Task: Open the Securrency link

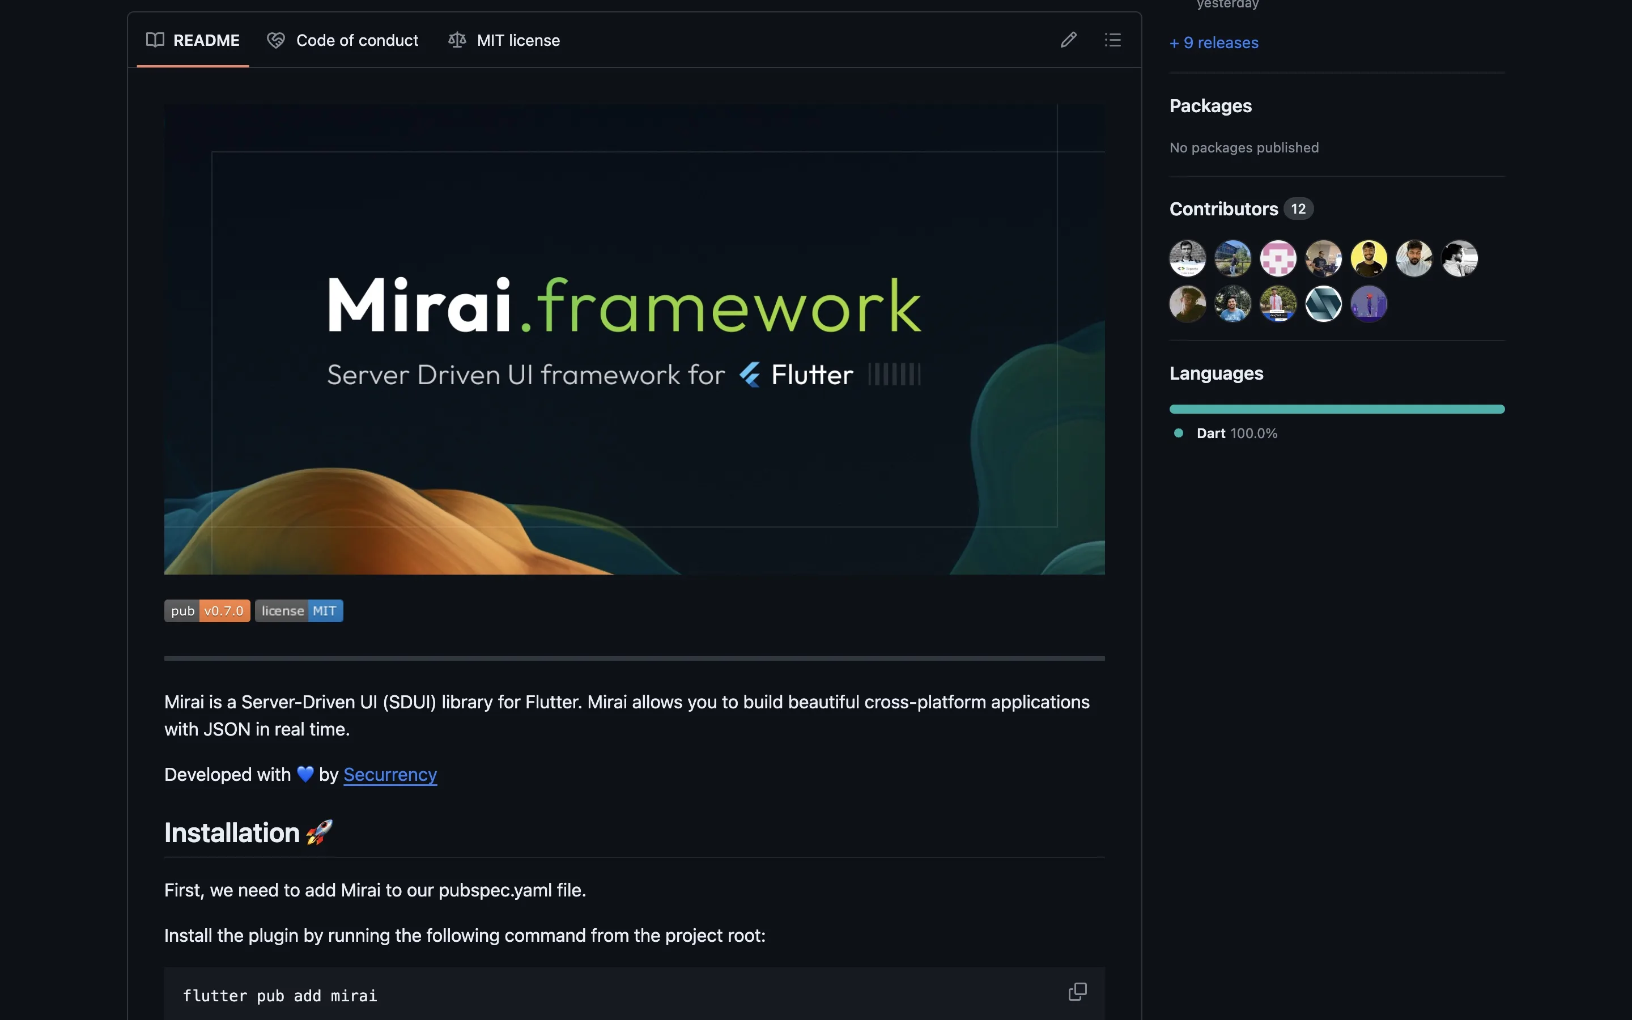Action: (390, 775)
